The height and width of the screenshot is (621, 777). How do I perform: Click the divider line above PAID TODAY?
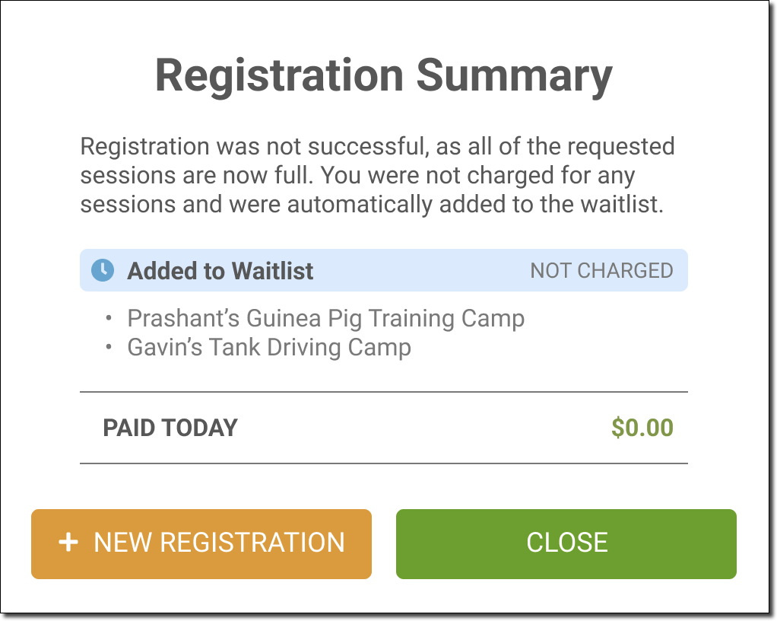[383, 392]
